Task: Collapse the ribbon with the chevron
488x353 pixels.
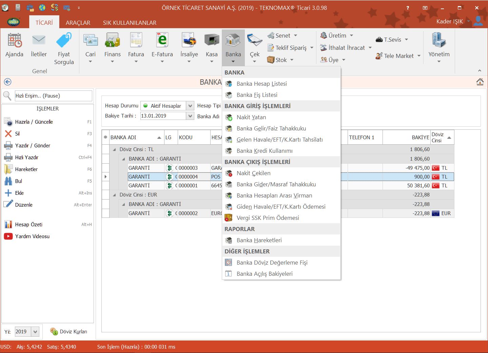Action: tap(480, 70)
